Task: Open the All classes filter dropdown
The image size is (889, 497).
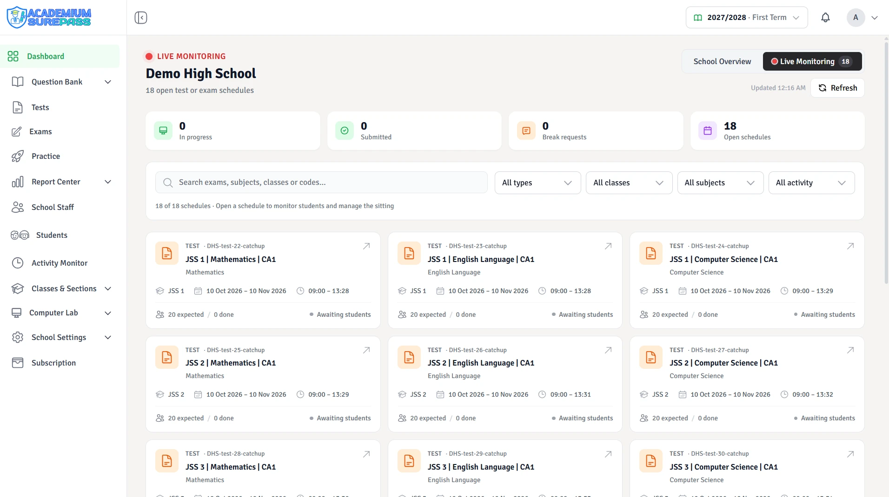Action: tap(629, 183)
